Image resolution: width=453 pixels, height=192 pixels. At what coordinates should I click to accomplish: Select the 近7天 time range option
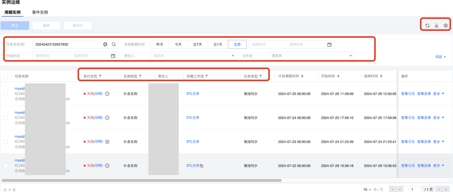coord(198,45)
